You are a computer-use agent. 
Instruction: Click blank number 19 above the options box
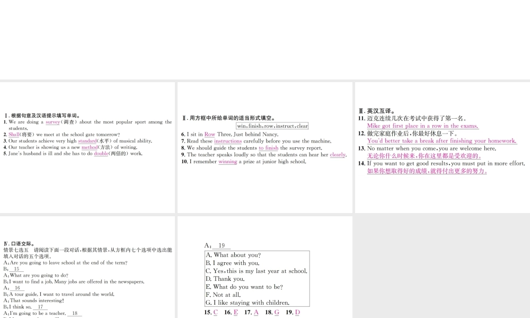[x=222, y=246]
